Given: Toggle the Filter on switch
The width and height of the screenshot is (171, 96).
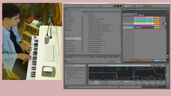Looking at the screenshot, I should (90, 82).
